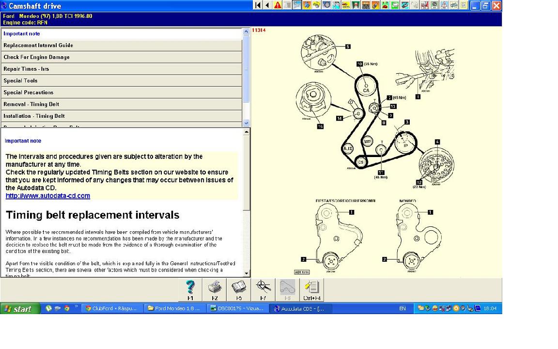Screen dimensions: 558x349
Task: Open the Ford Mondeo 1.8 folder taskbar item
Action: tap(174, 308)
